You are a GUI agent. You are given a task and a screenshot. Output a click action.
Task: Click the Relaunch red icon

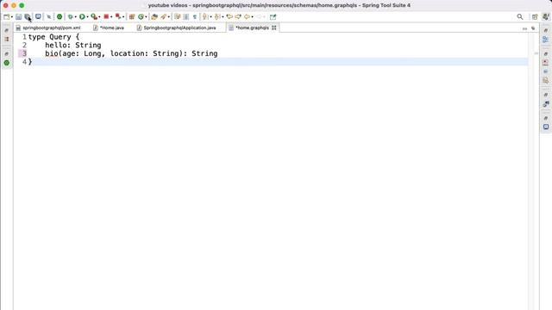[118, 16]
